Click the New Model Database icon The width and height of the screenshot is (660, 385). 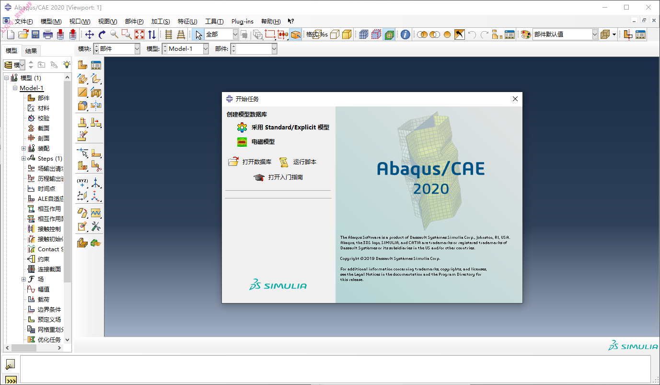tap(11, 35)
